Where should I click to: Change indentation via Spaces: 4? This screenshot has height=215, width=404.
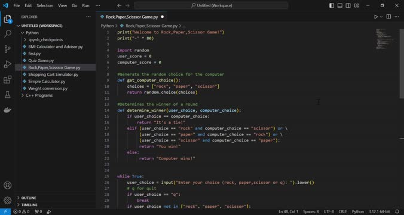[x=311, y=211]
